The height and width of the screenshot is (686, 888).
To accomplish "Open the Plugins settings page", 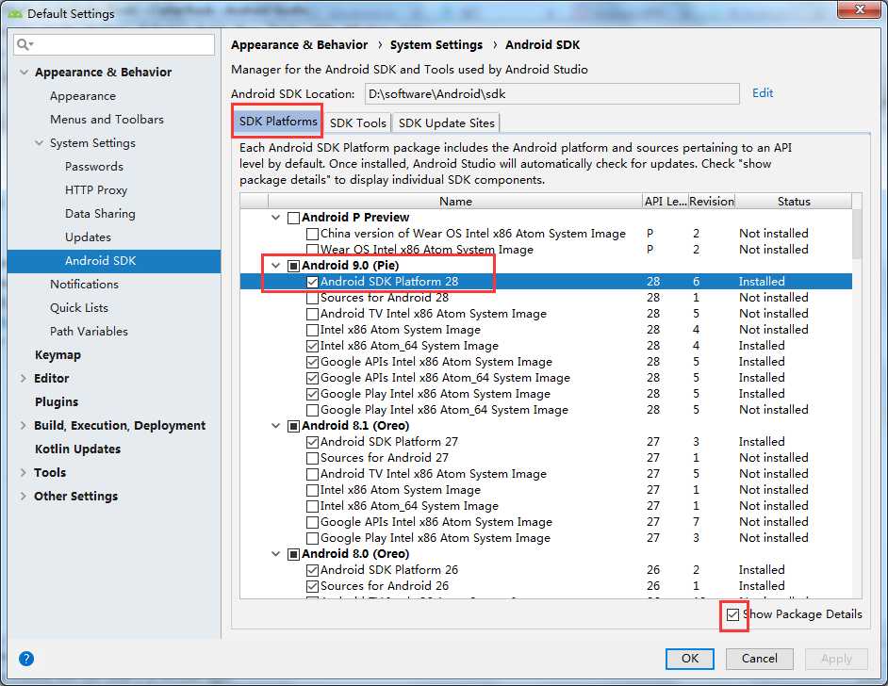I will coord(57,401).
